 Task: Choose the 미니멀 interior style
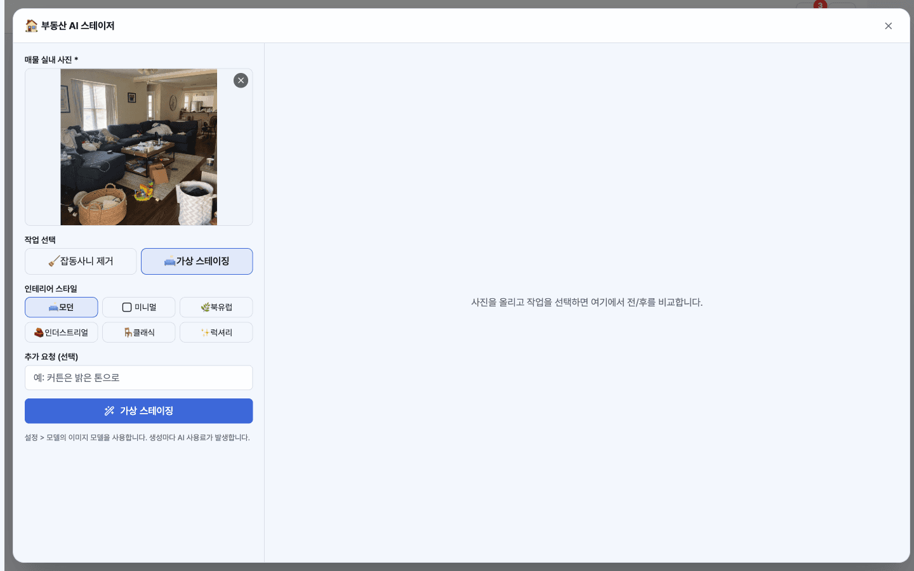coord(138,307)
